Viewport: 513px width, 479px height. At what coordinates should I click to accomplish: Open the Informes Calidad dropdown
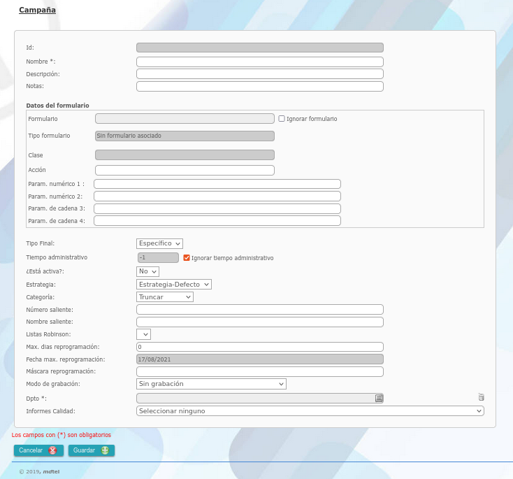(x=310, y=411)
